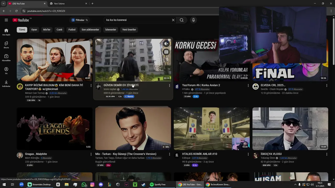Open Shorts from the sidebar

(6, 45)
